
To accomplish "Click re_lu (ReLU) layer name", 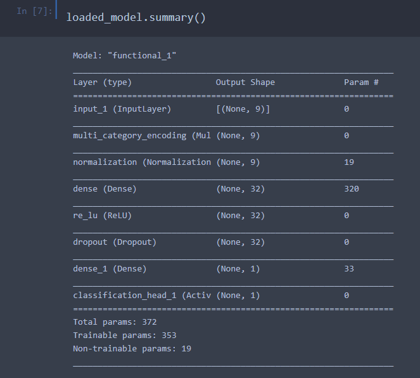I will (103, 216).
